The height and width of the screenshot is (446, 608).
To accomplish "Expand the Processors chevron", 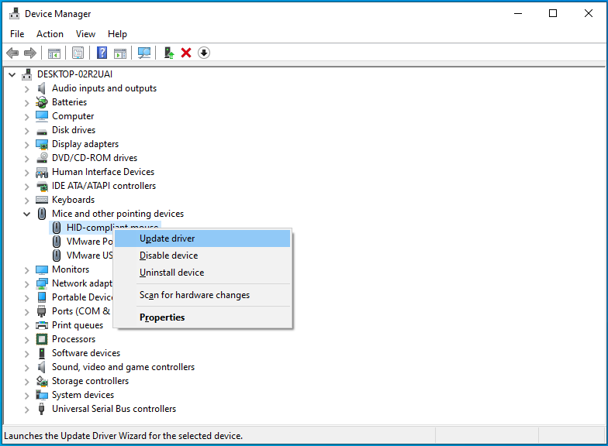I will pos(26,340).
